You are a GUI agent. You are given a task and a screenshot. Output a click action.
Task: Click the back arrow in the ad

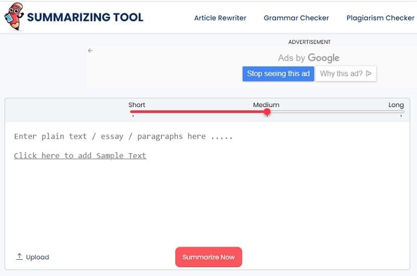(90, 50)
